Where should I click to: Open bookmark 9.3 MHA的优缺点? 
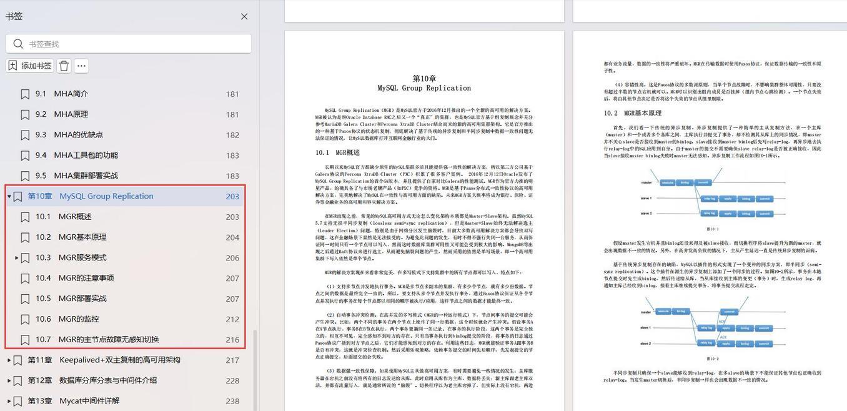pyautogui.click(x=69, y=135)
